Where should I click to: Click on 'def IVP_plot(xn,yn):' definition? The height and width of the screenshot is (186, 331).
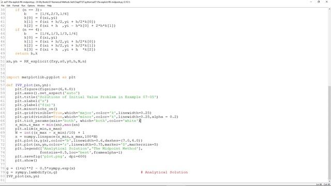[28, 85]
